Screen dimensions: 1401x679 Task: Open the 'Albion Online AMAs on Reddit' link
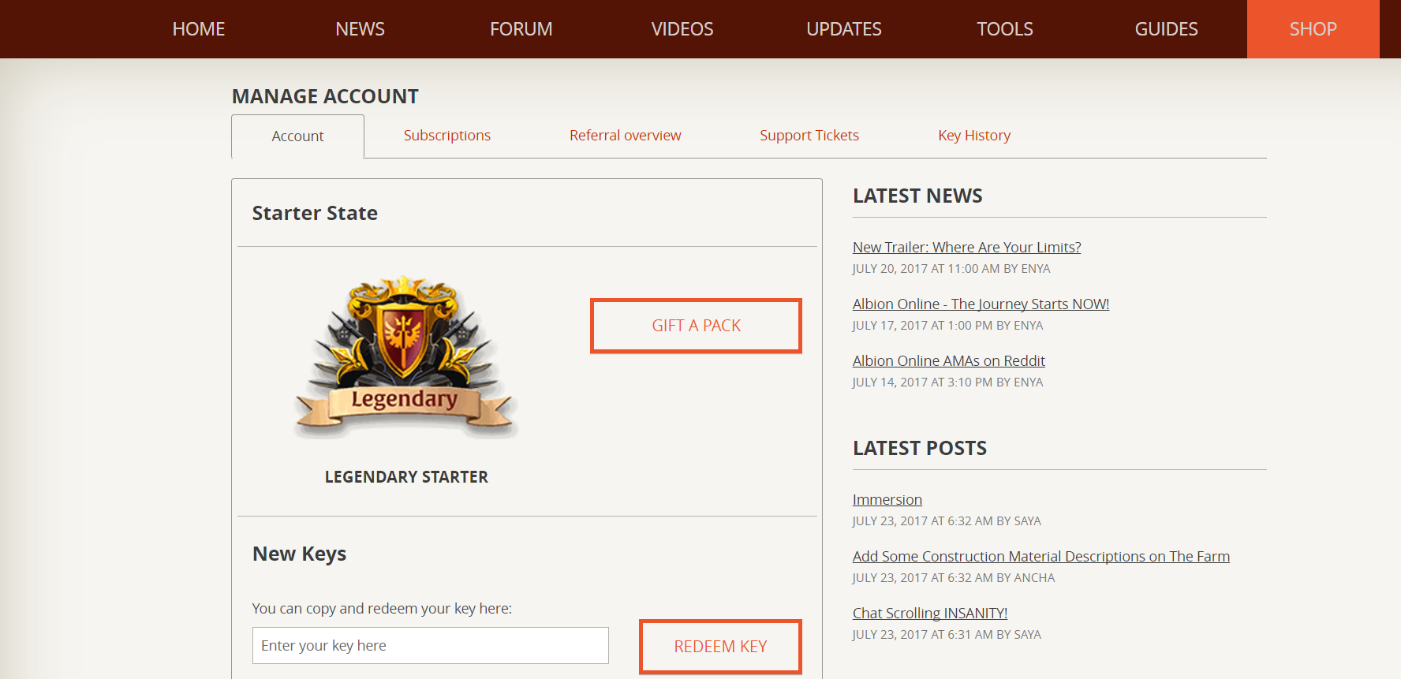click(x=948, y=361)
